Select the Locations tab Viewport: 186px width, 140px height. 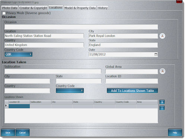pyautogui.click(x=56, y=8)
